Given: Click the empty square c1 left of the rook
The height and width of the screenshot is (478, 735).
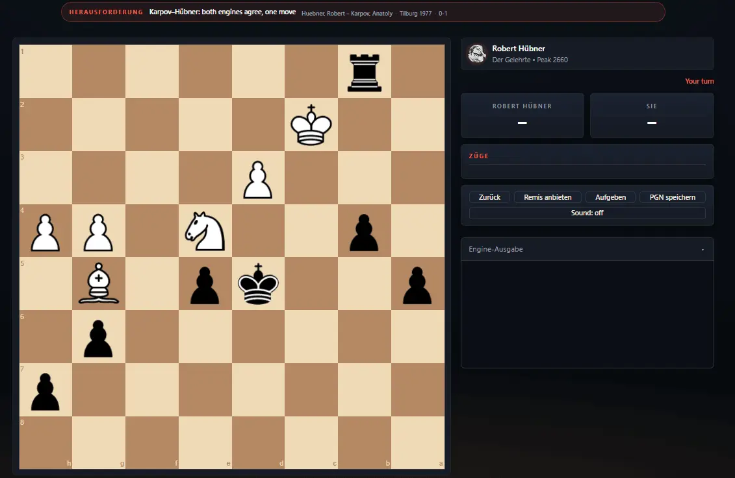Looking at the screenshot, I should 311,71.
